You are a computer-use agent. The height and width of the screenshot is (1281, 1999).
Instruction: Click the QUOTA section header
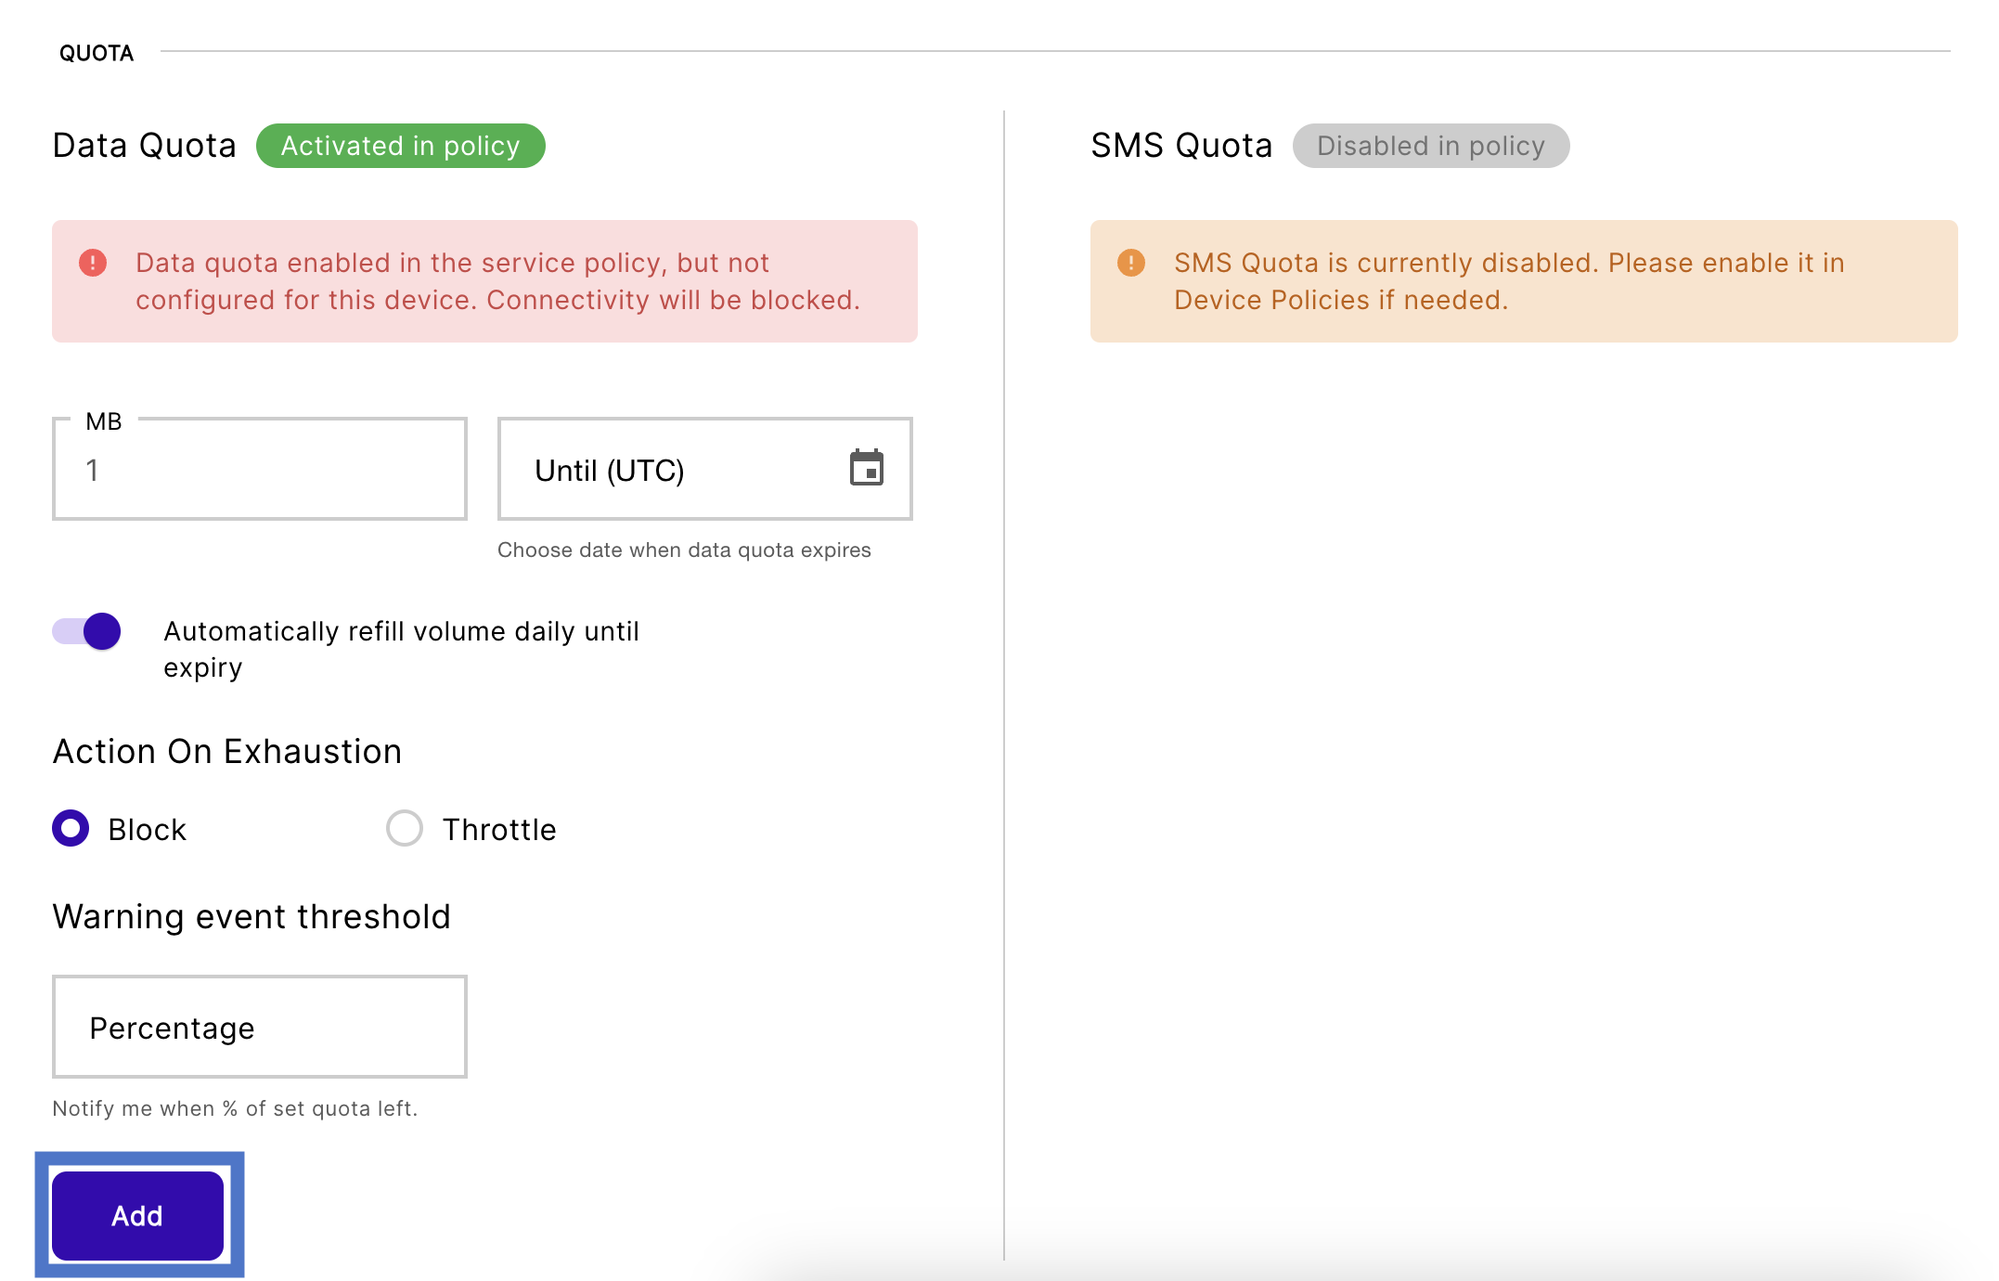pyautogui.click(x=97, y=53)
